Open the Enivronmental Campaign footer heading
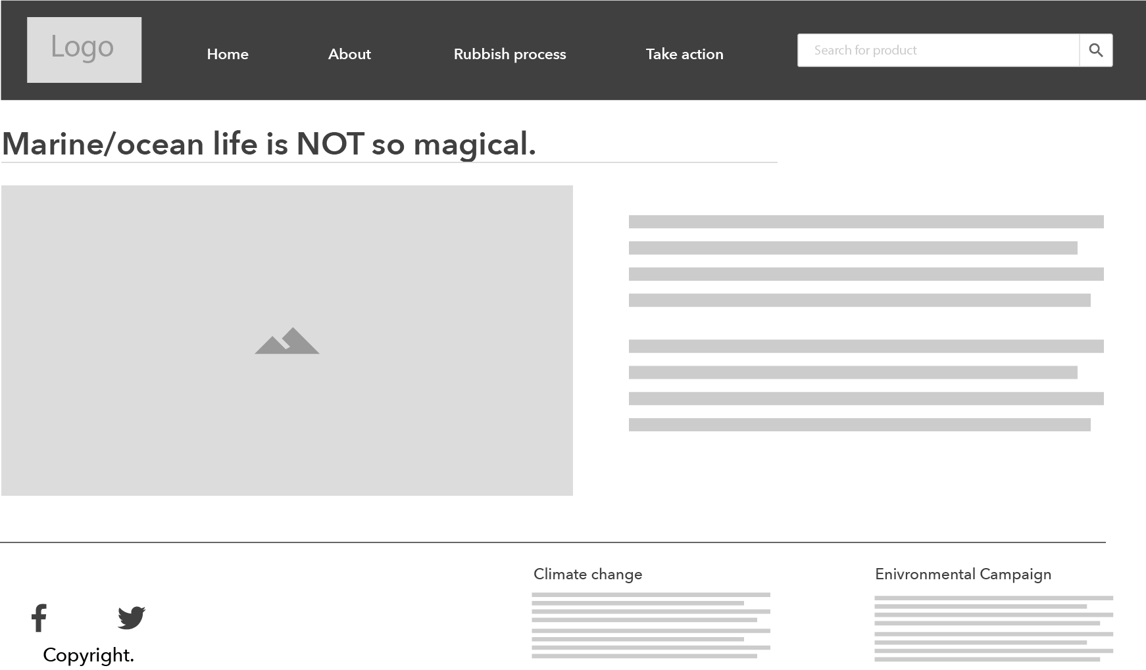 (x=962, y=574)
